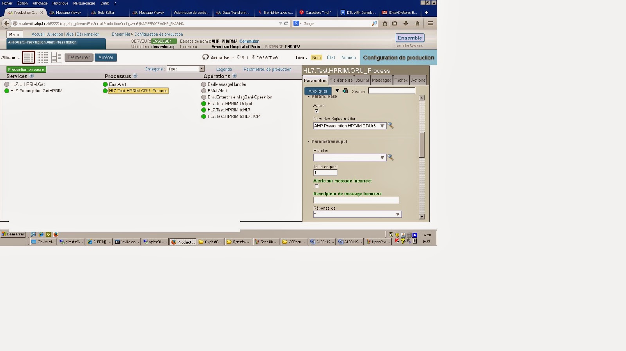The image size is (626, 351).
Task: Click the settings panel scrollbar thumb
Action: click(x=422, y=145)
